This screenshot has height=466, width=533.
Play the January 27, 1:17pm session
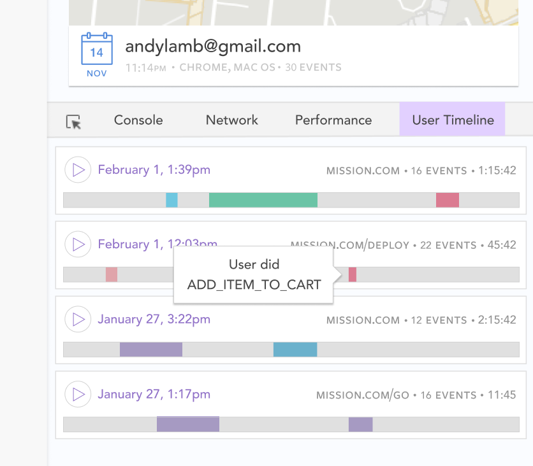click(x=78, y=394)
